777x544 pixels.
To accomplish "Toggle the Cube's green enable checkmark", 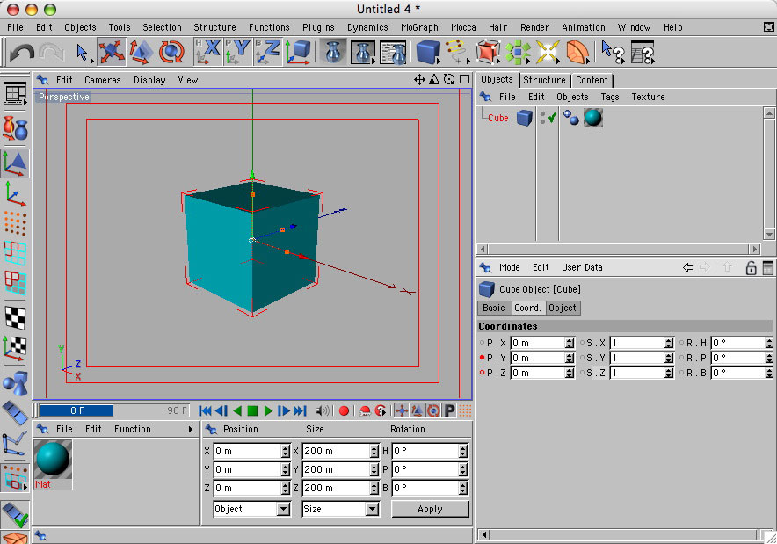I will (x=552, y=117).
